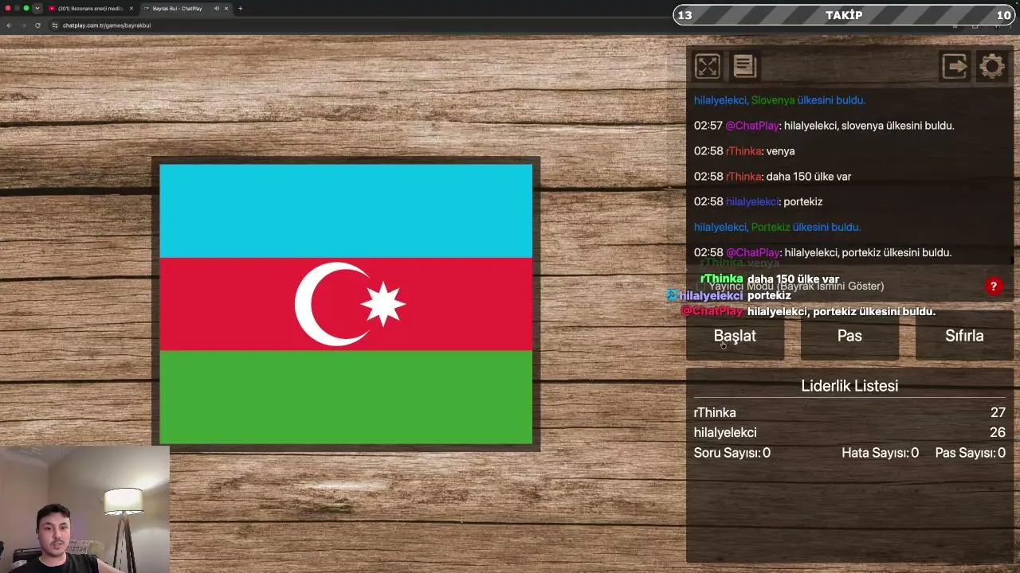Toggle fullscreen with the expand-arrows icon
The image size is (1020, 573).
707,66
